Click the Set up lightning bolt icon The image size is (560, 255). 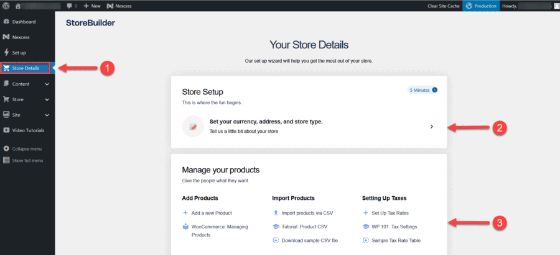pyautogui.click(x=6, y=53)
